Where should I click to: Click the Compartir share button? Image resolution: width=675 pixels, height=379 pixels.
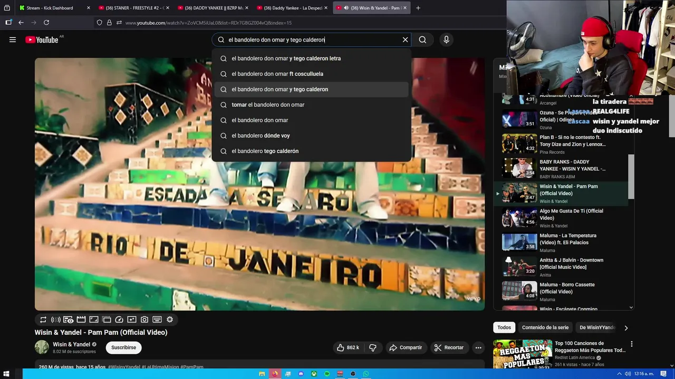tap(406, 347)
